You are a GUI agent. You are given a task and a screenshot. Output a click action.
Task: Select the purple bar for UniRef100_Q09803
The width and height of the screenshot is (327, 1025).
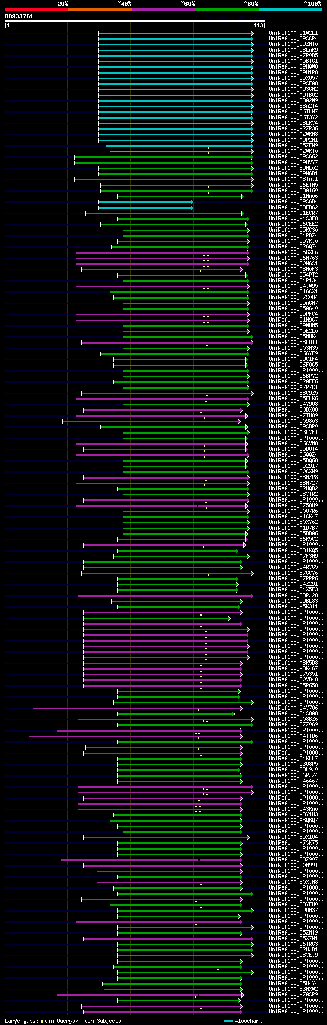tap(151, 421)
